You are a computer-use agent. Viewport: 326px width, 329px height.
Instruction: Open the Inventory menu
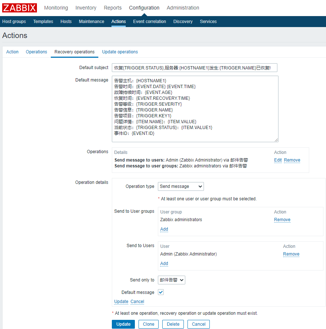(86, 8)
